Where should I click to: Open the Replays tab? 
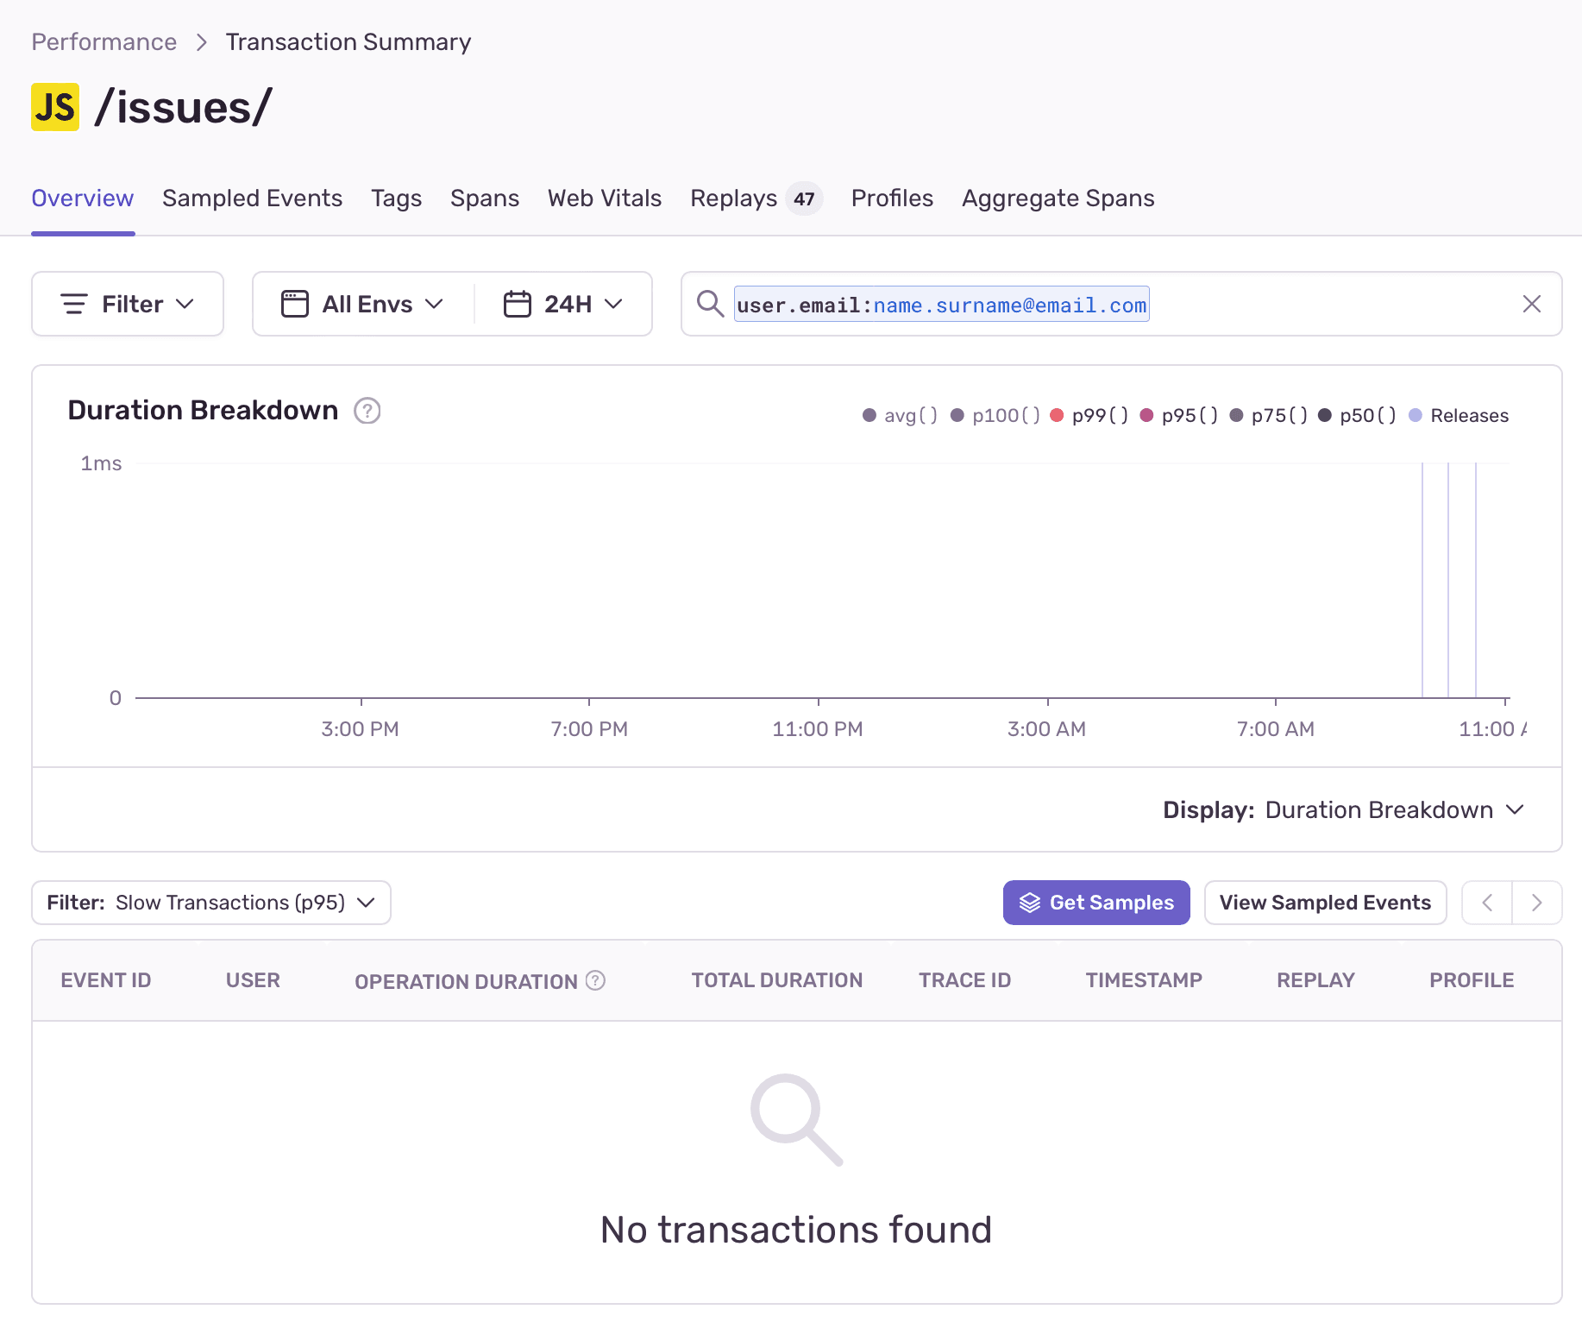(734, 198)
